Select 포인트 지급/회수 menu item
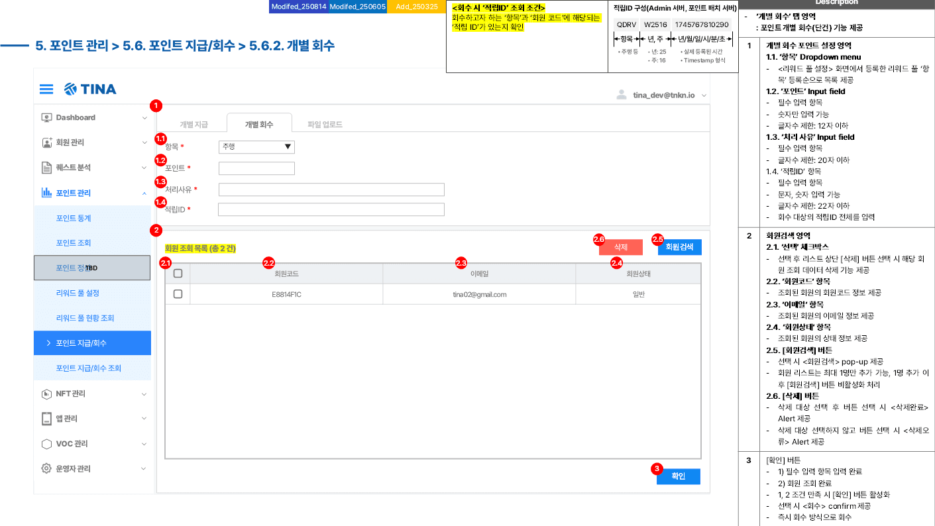Viewport: 935px width, 526px height. 92,343
